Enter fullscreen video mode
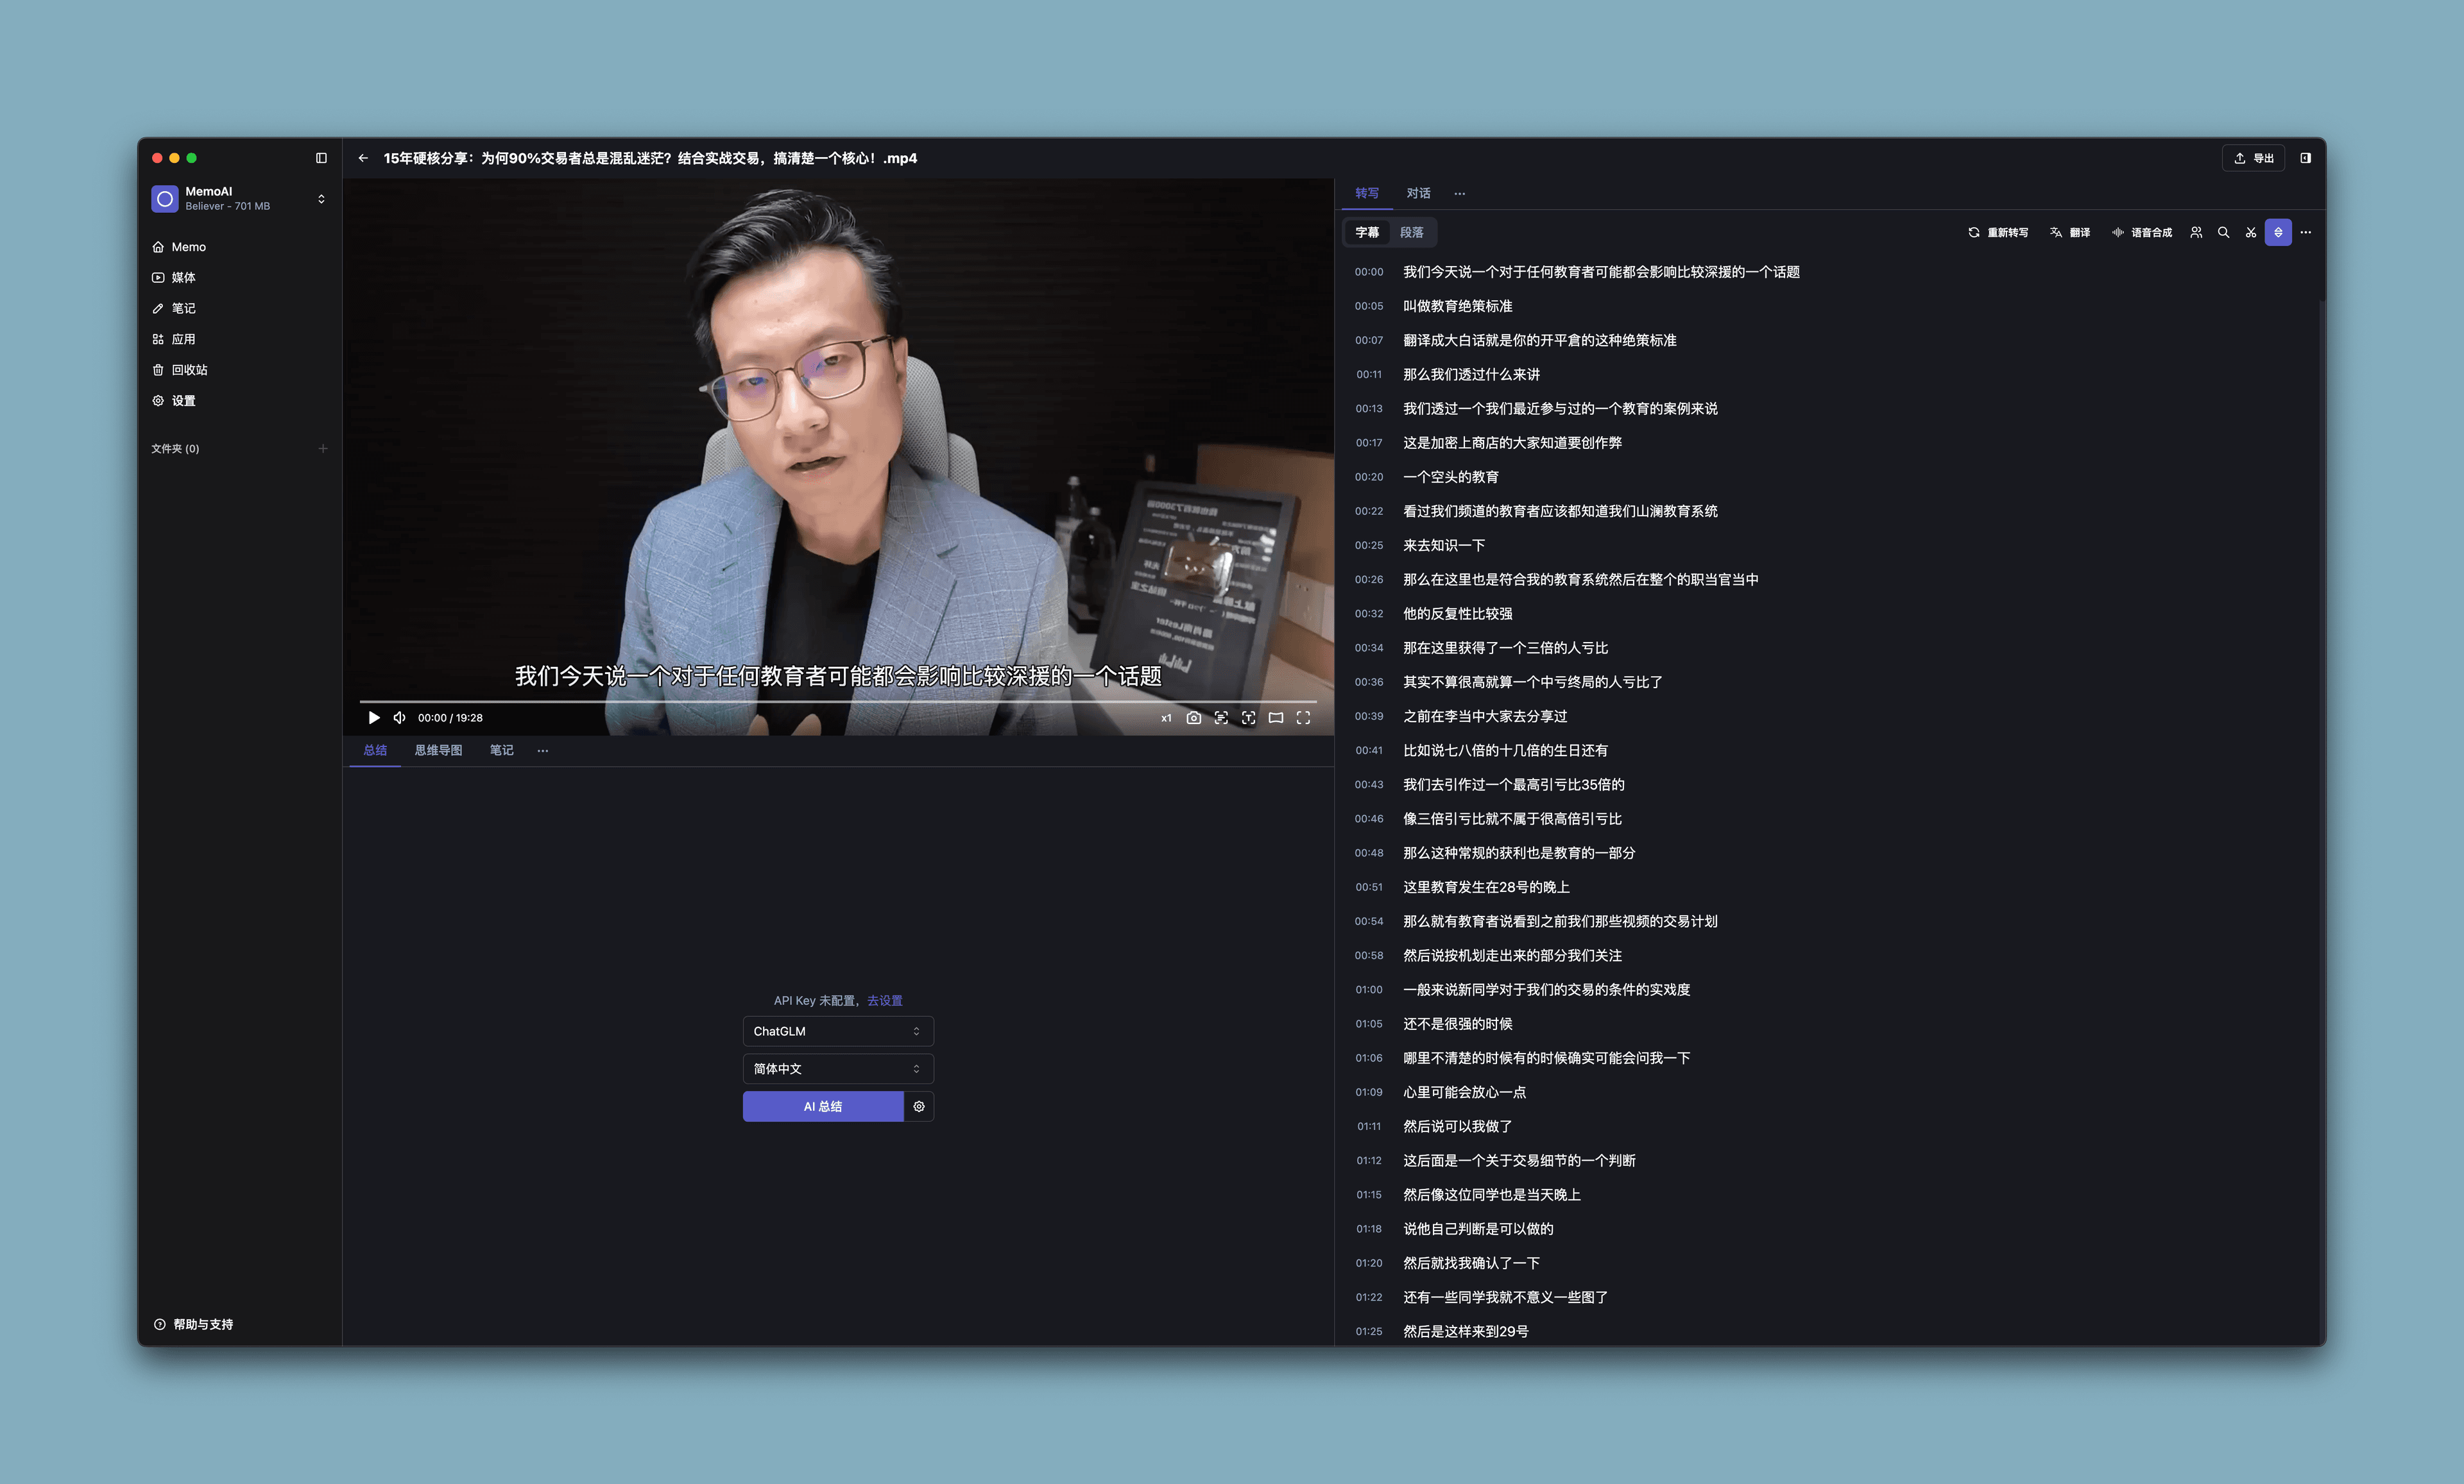The image size is (2464, 1484). 1303,718
